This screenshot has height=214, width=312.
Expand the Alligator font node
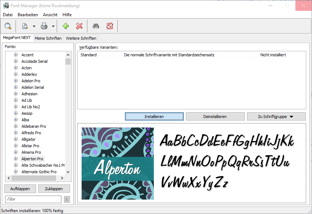tap(16, 139)
